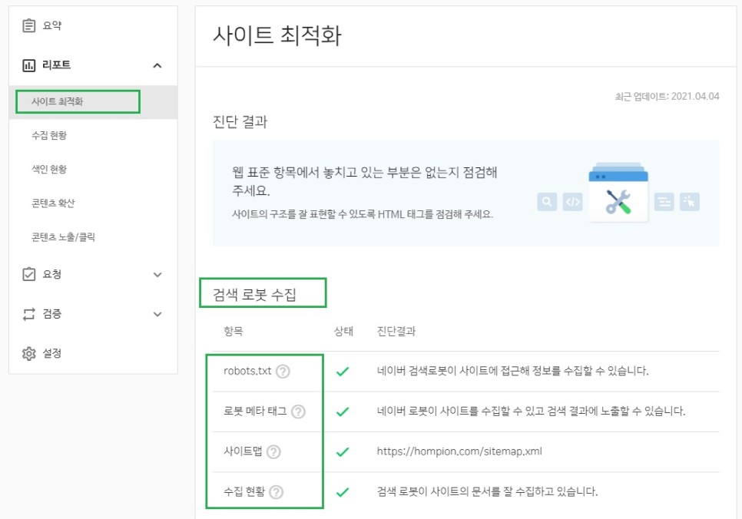Click the 리포트 chart icon in sidebar
The image size is (742, 519).
tap(29, 66)
